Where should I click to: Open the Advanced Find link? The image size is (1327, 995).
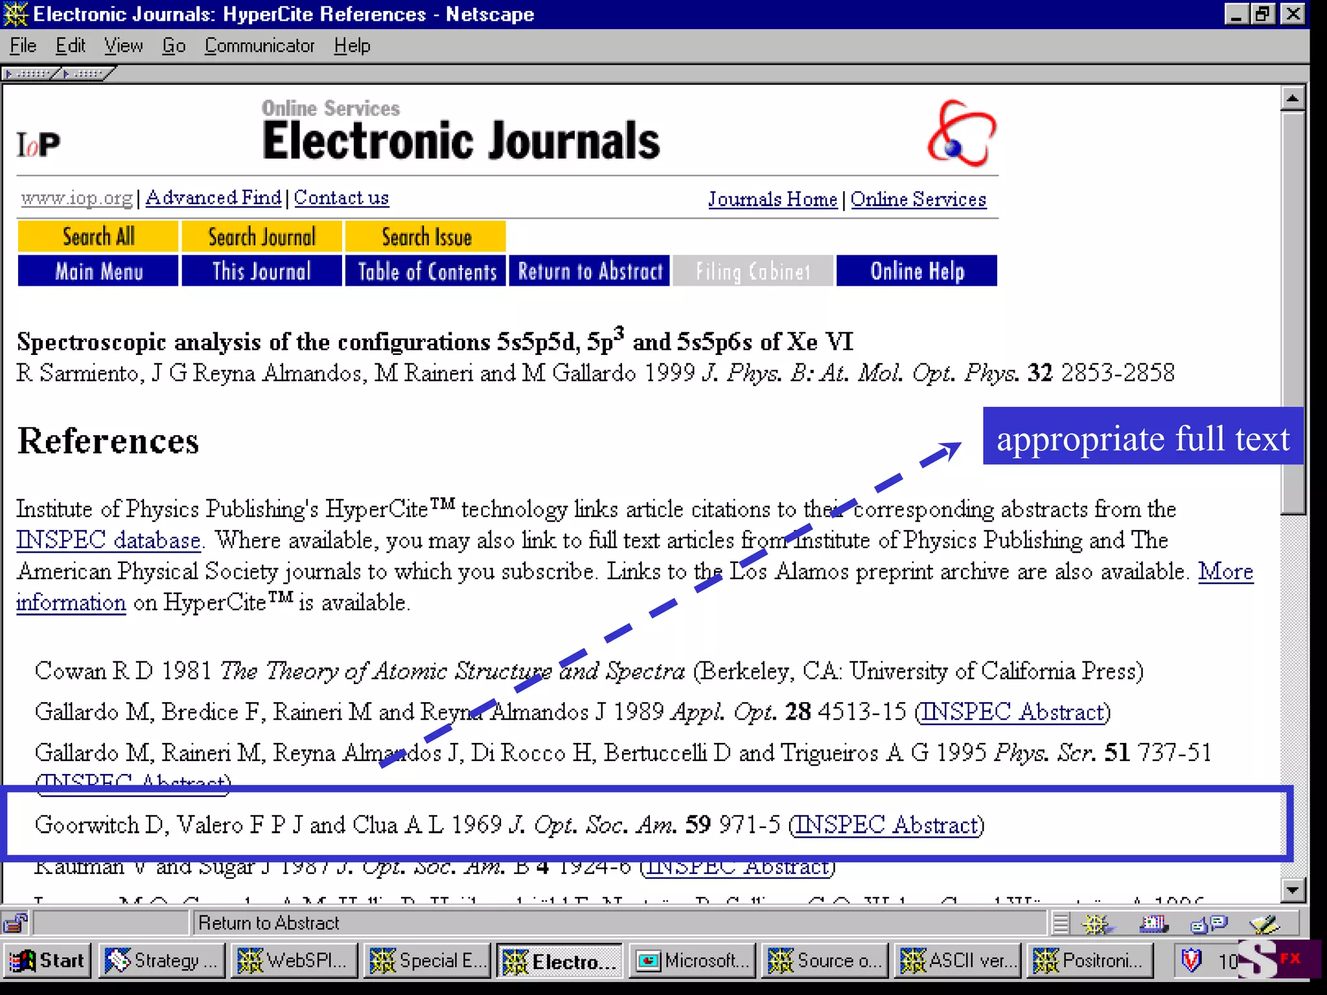coord(213,198)
